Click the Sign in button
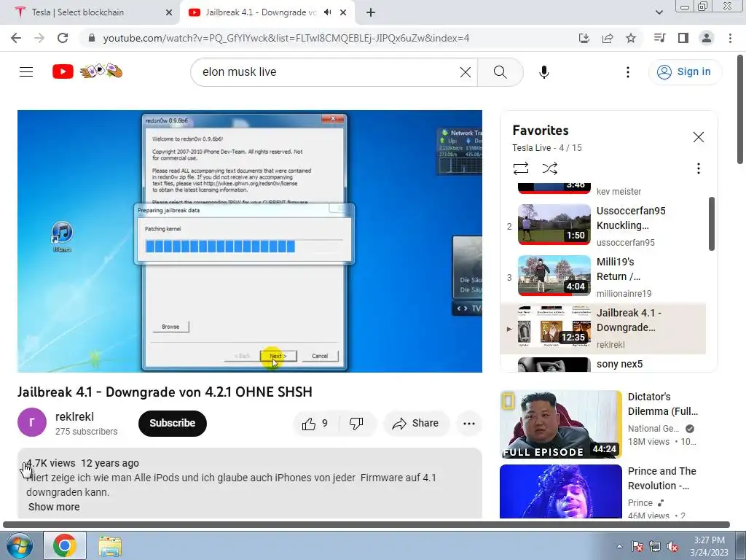 (x=685, y=72)
